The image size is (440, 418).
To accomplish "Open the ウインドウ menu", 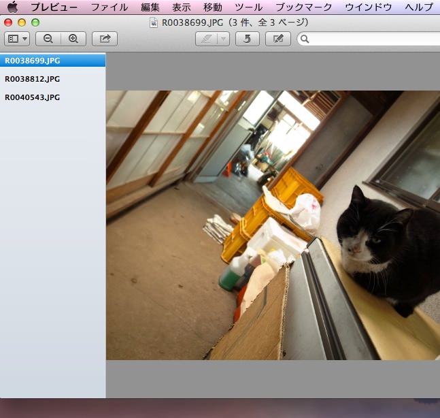I will pos(369,7).
